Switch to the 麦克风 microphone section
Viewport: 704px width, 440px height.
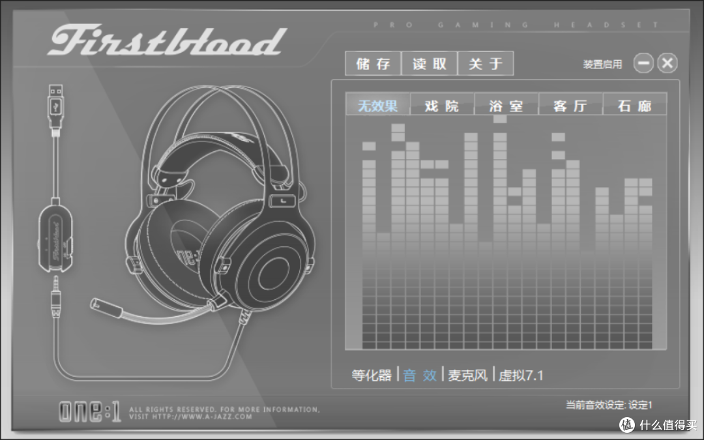click(467, 375)
